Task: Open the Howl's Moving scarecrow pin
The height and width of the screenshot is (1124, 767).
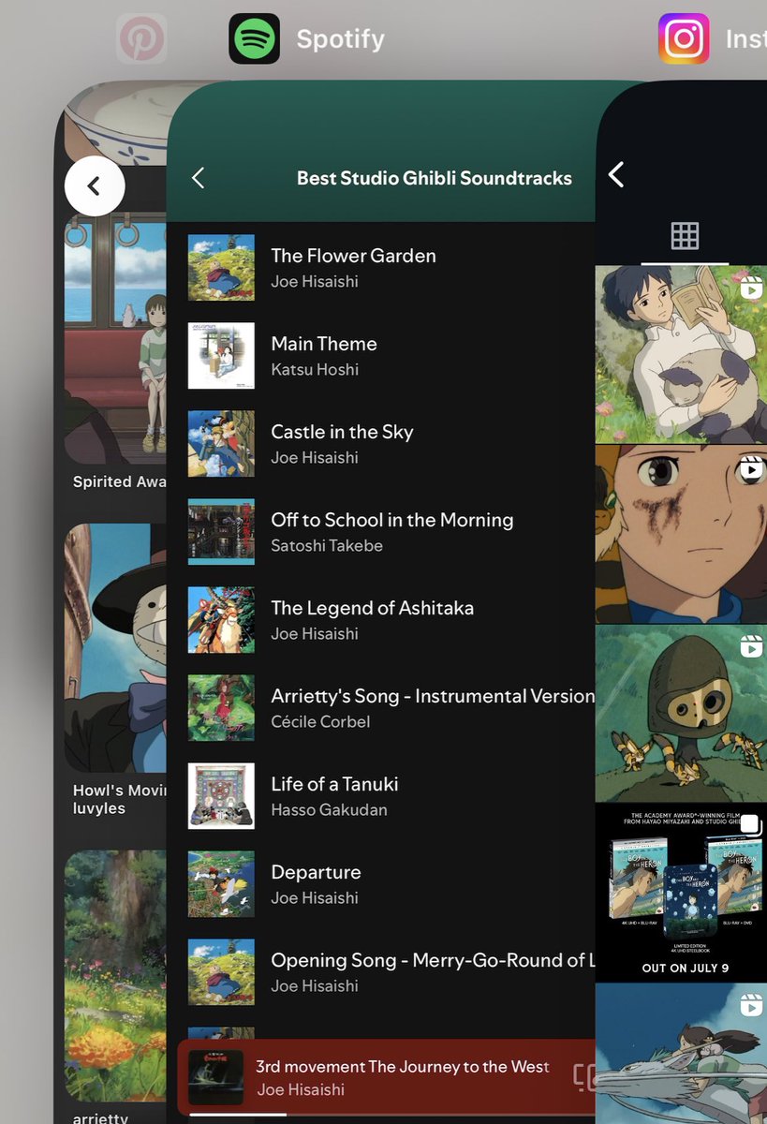Action: tap(116, 648)
